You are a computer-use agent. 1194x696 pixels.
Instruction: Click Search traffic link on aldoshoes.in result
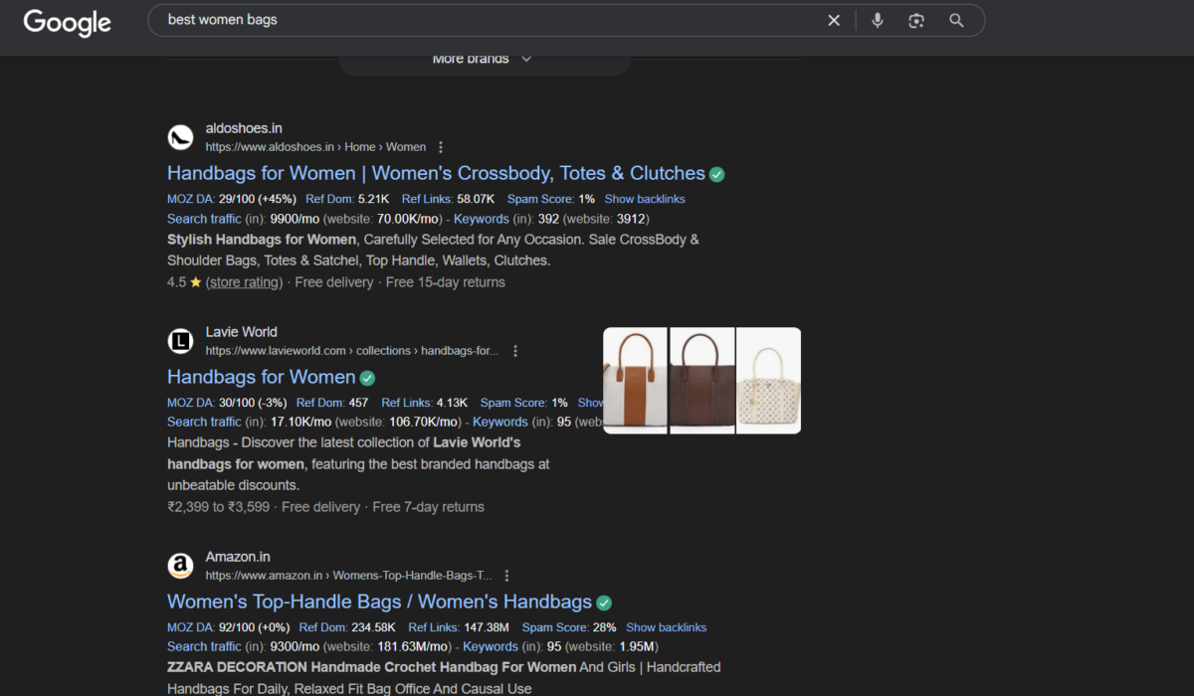point(203,219)
